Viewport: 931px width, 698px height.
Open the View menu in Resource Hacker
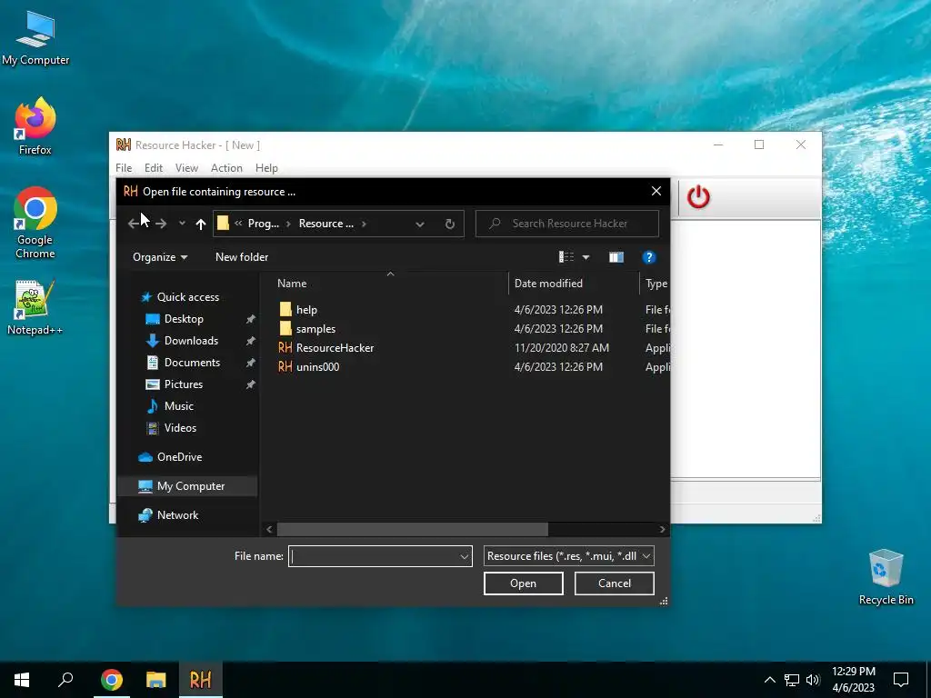186,168
